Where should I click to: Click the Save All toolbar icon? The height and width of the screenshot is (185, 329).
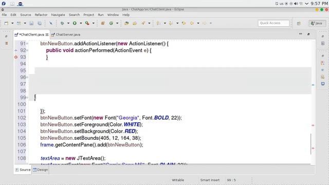coord(40,23)
